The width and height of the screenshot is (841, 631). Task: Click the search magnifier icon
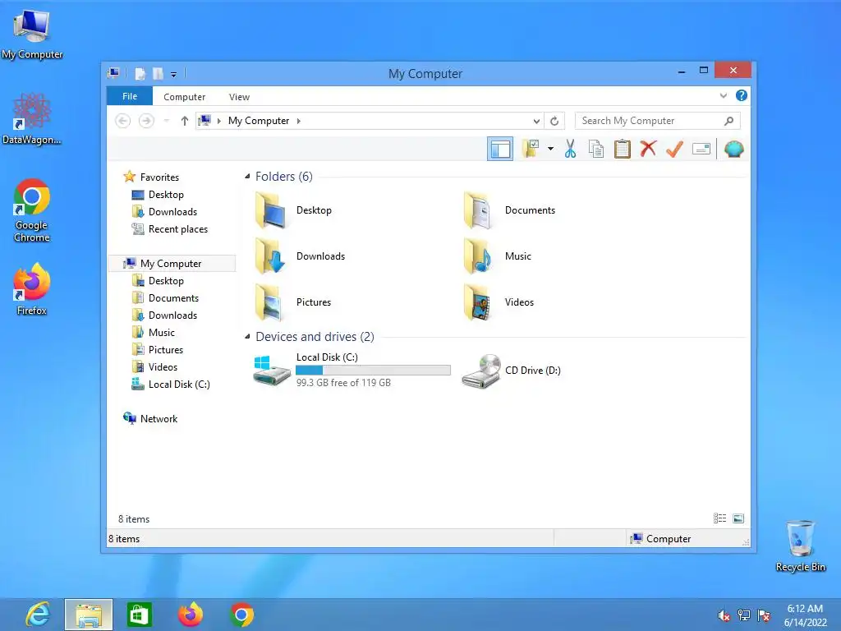coord(729,121)
